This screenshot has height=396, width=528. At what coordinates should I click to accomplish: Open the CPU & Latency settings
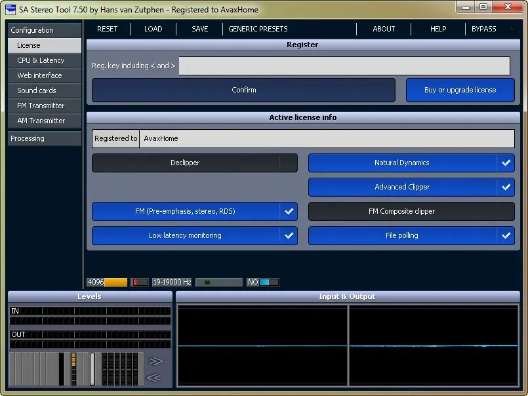coord(45,60)
